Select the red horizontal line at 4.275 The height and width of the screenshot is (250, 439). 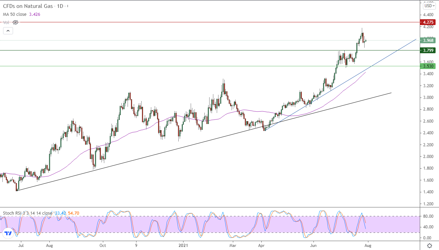tap(210, 22)
